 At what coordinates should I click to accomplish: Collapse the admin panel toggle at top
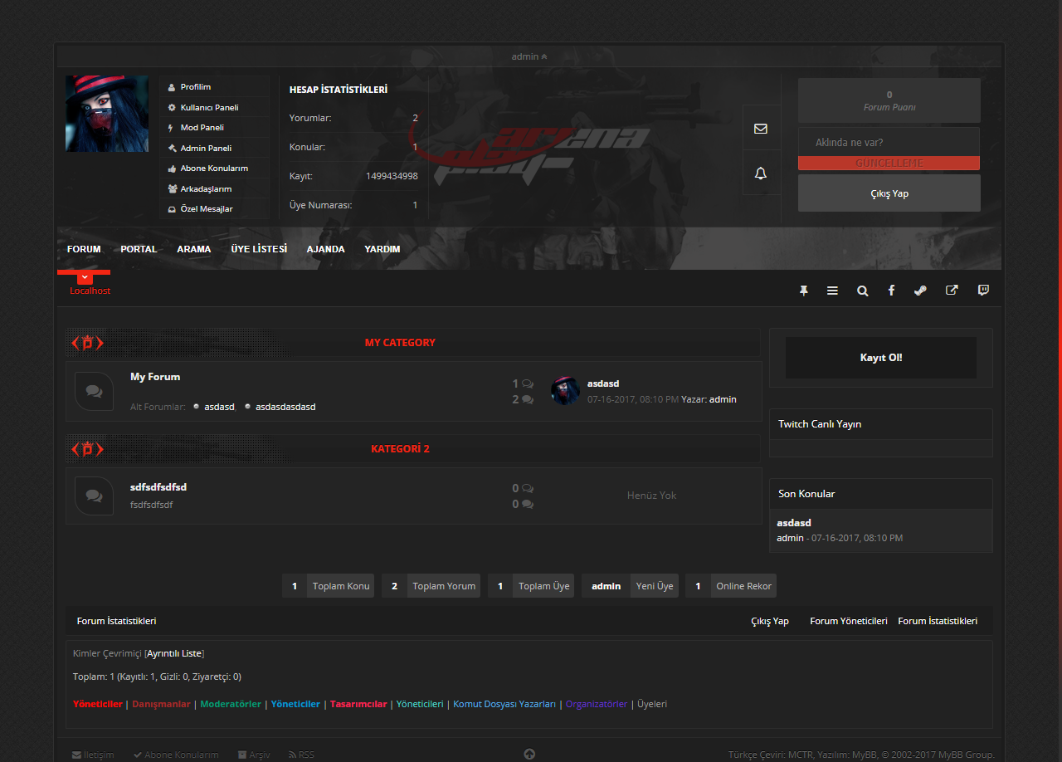529,56
